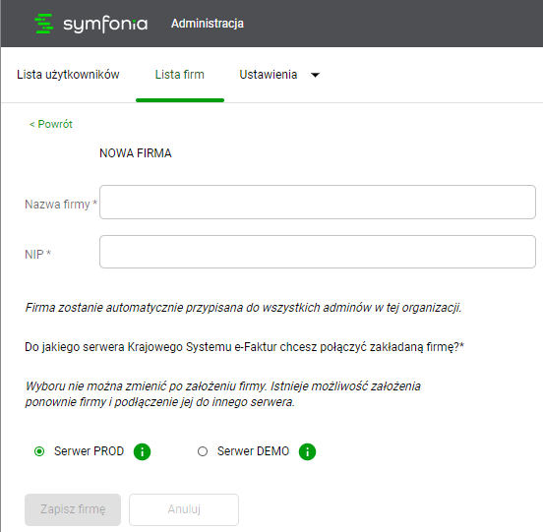The width and height of the screenshot is (543, 532).
Task: Click the NIP field label
Action: pyautogui.click(x=37, y=255)
